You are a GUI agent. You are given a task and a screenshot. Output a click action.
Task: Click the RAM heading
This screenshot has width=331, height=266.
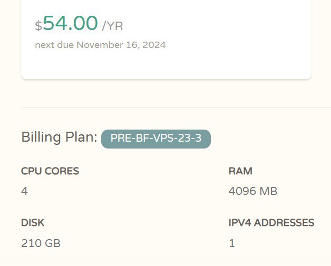tap(240, 171)
